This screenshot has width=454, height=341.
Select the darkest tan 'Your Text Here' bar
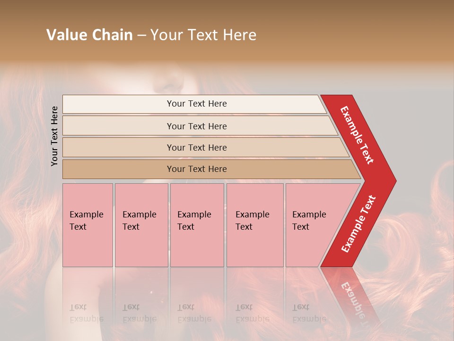[211, 169]
